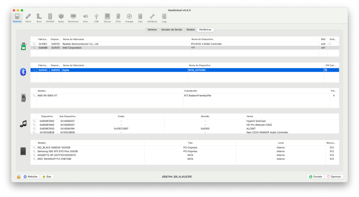The width and height of the screenshot is (359, 197).
Task: Click the graphics card icon
Action: (23, 98)
